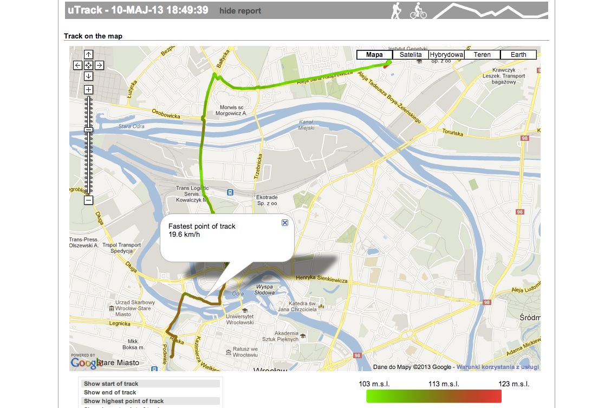The height and width of the screenshot is (408, 611).
Task: Click the Ekotrade Sp. z oo label
Action: (x=267, y=200)
